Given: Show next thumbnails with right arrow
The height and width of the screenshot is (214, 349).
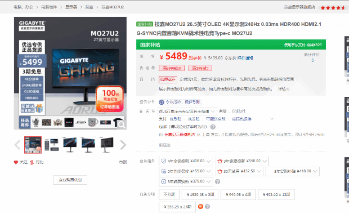Looking at the screenshot, I should pos(123,145).
